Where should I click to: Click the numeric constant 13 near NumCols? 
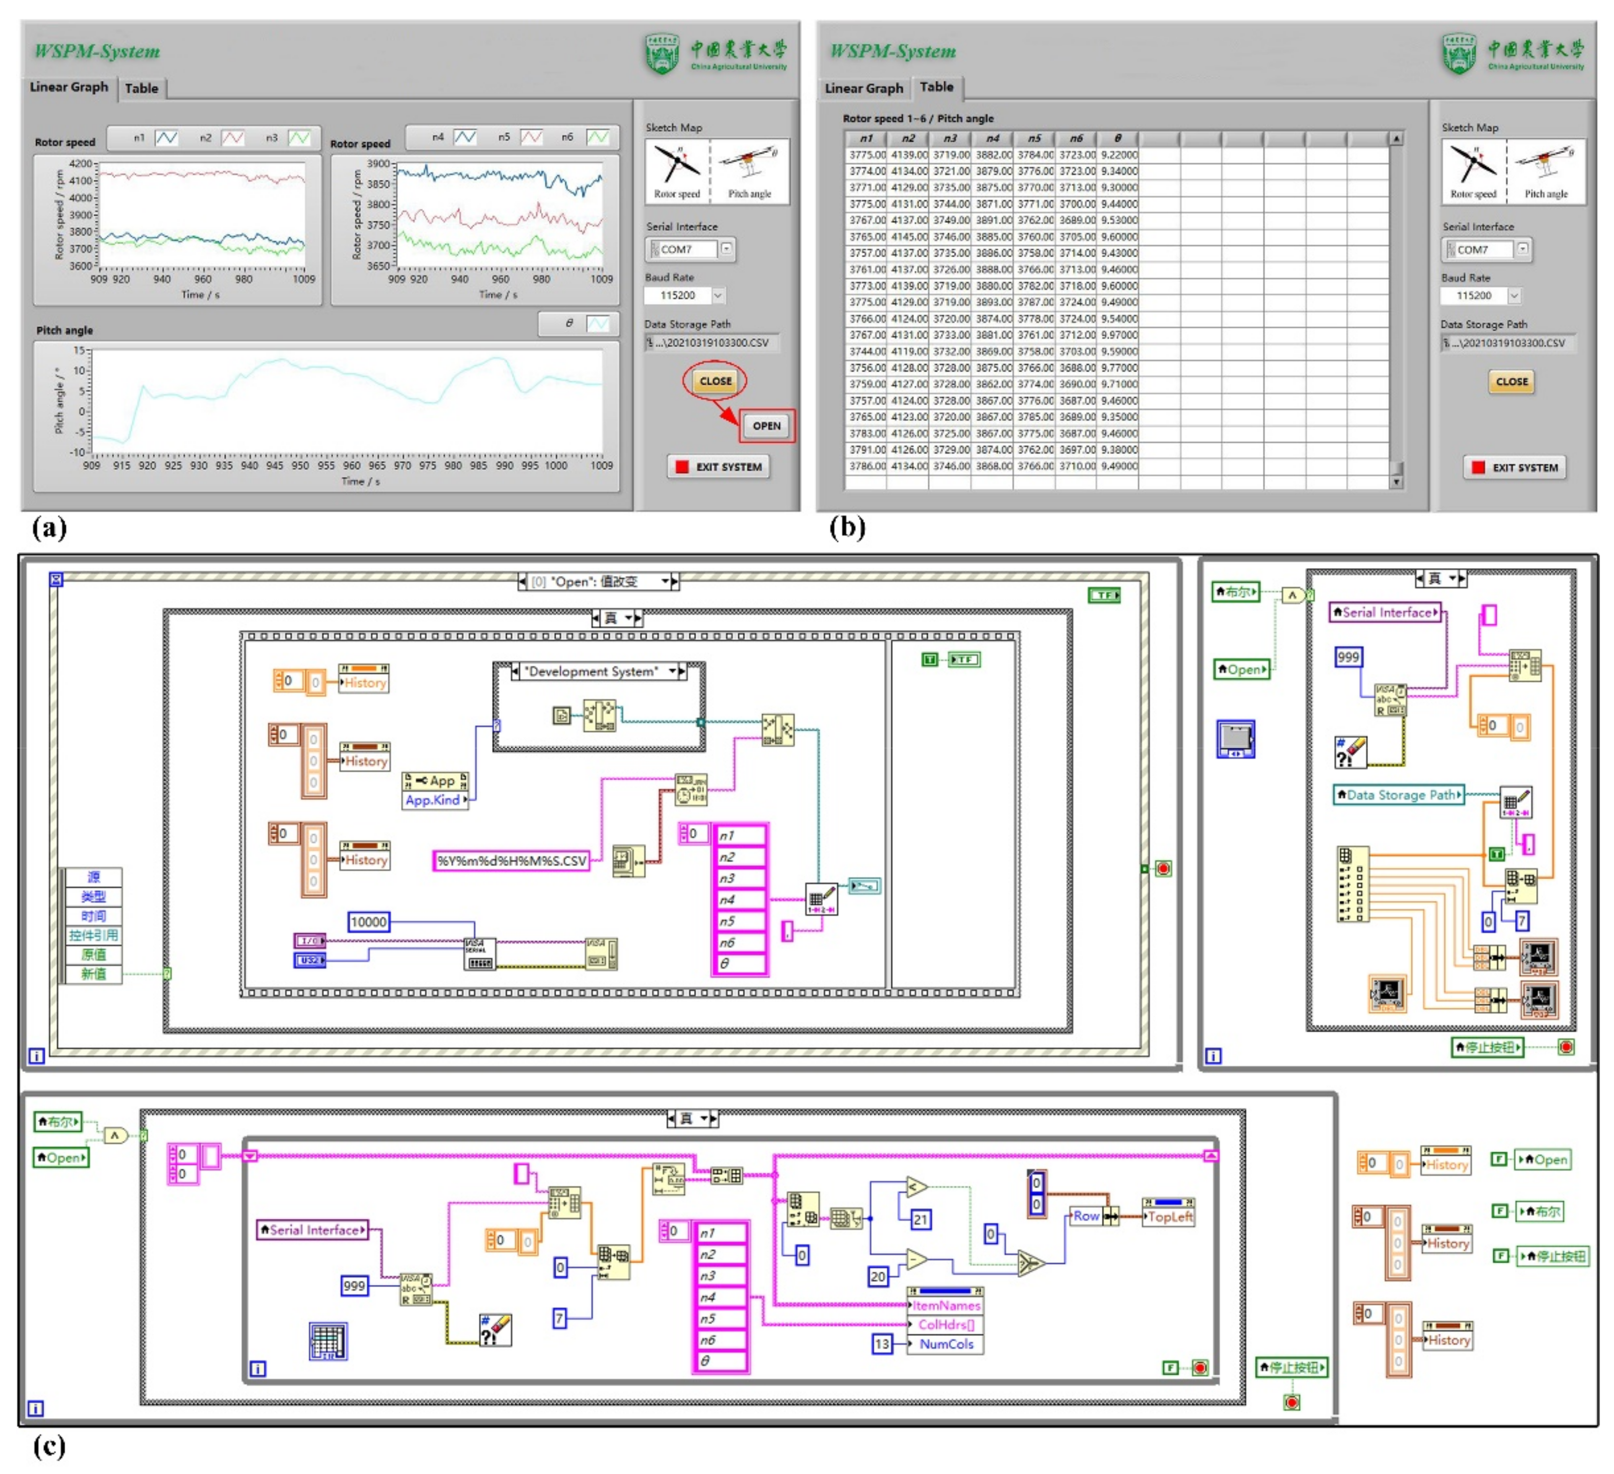tap(882, 1343)
